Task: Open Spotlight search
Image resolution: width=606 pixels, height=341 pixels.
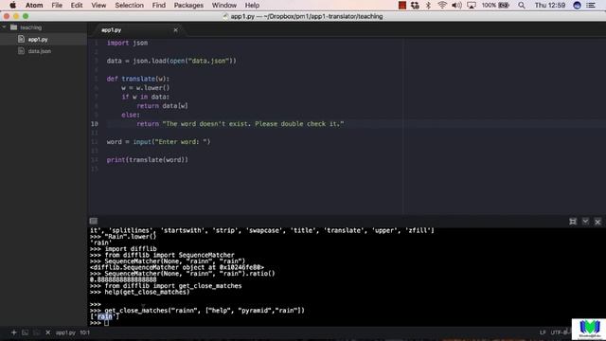Action: coord(522,5)
